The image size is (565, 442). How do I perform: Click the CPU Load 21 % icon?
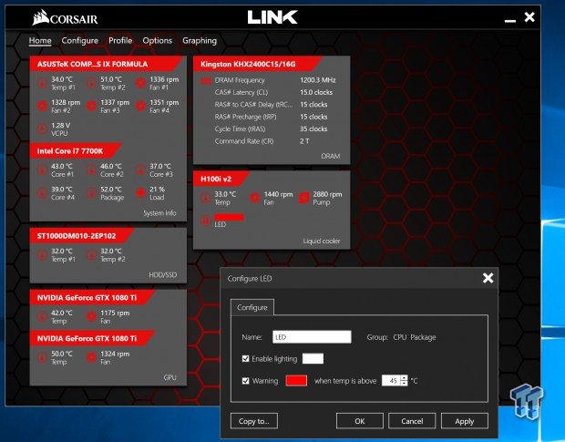coord(140,193)
